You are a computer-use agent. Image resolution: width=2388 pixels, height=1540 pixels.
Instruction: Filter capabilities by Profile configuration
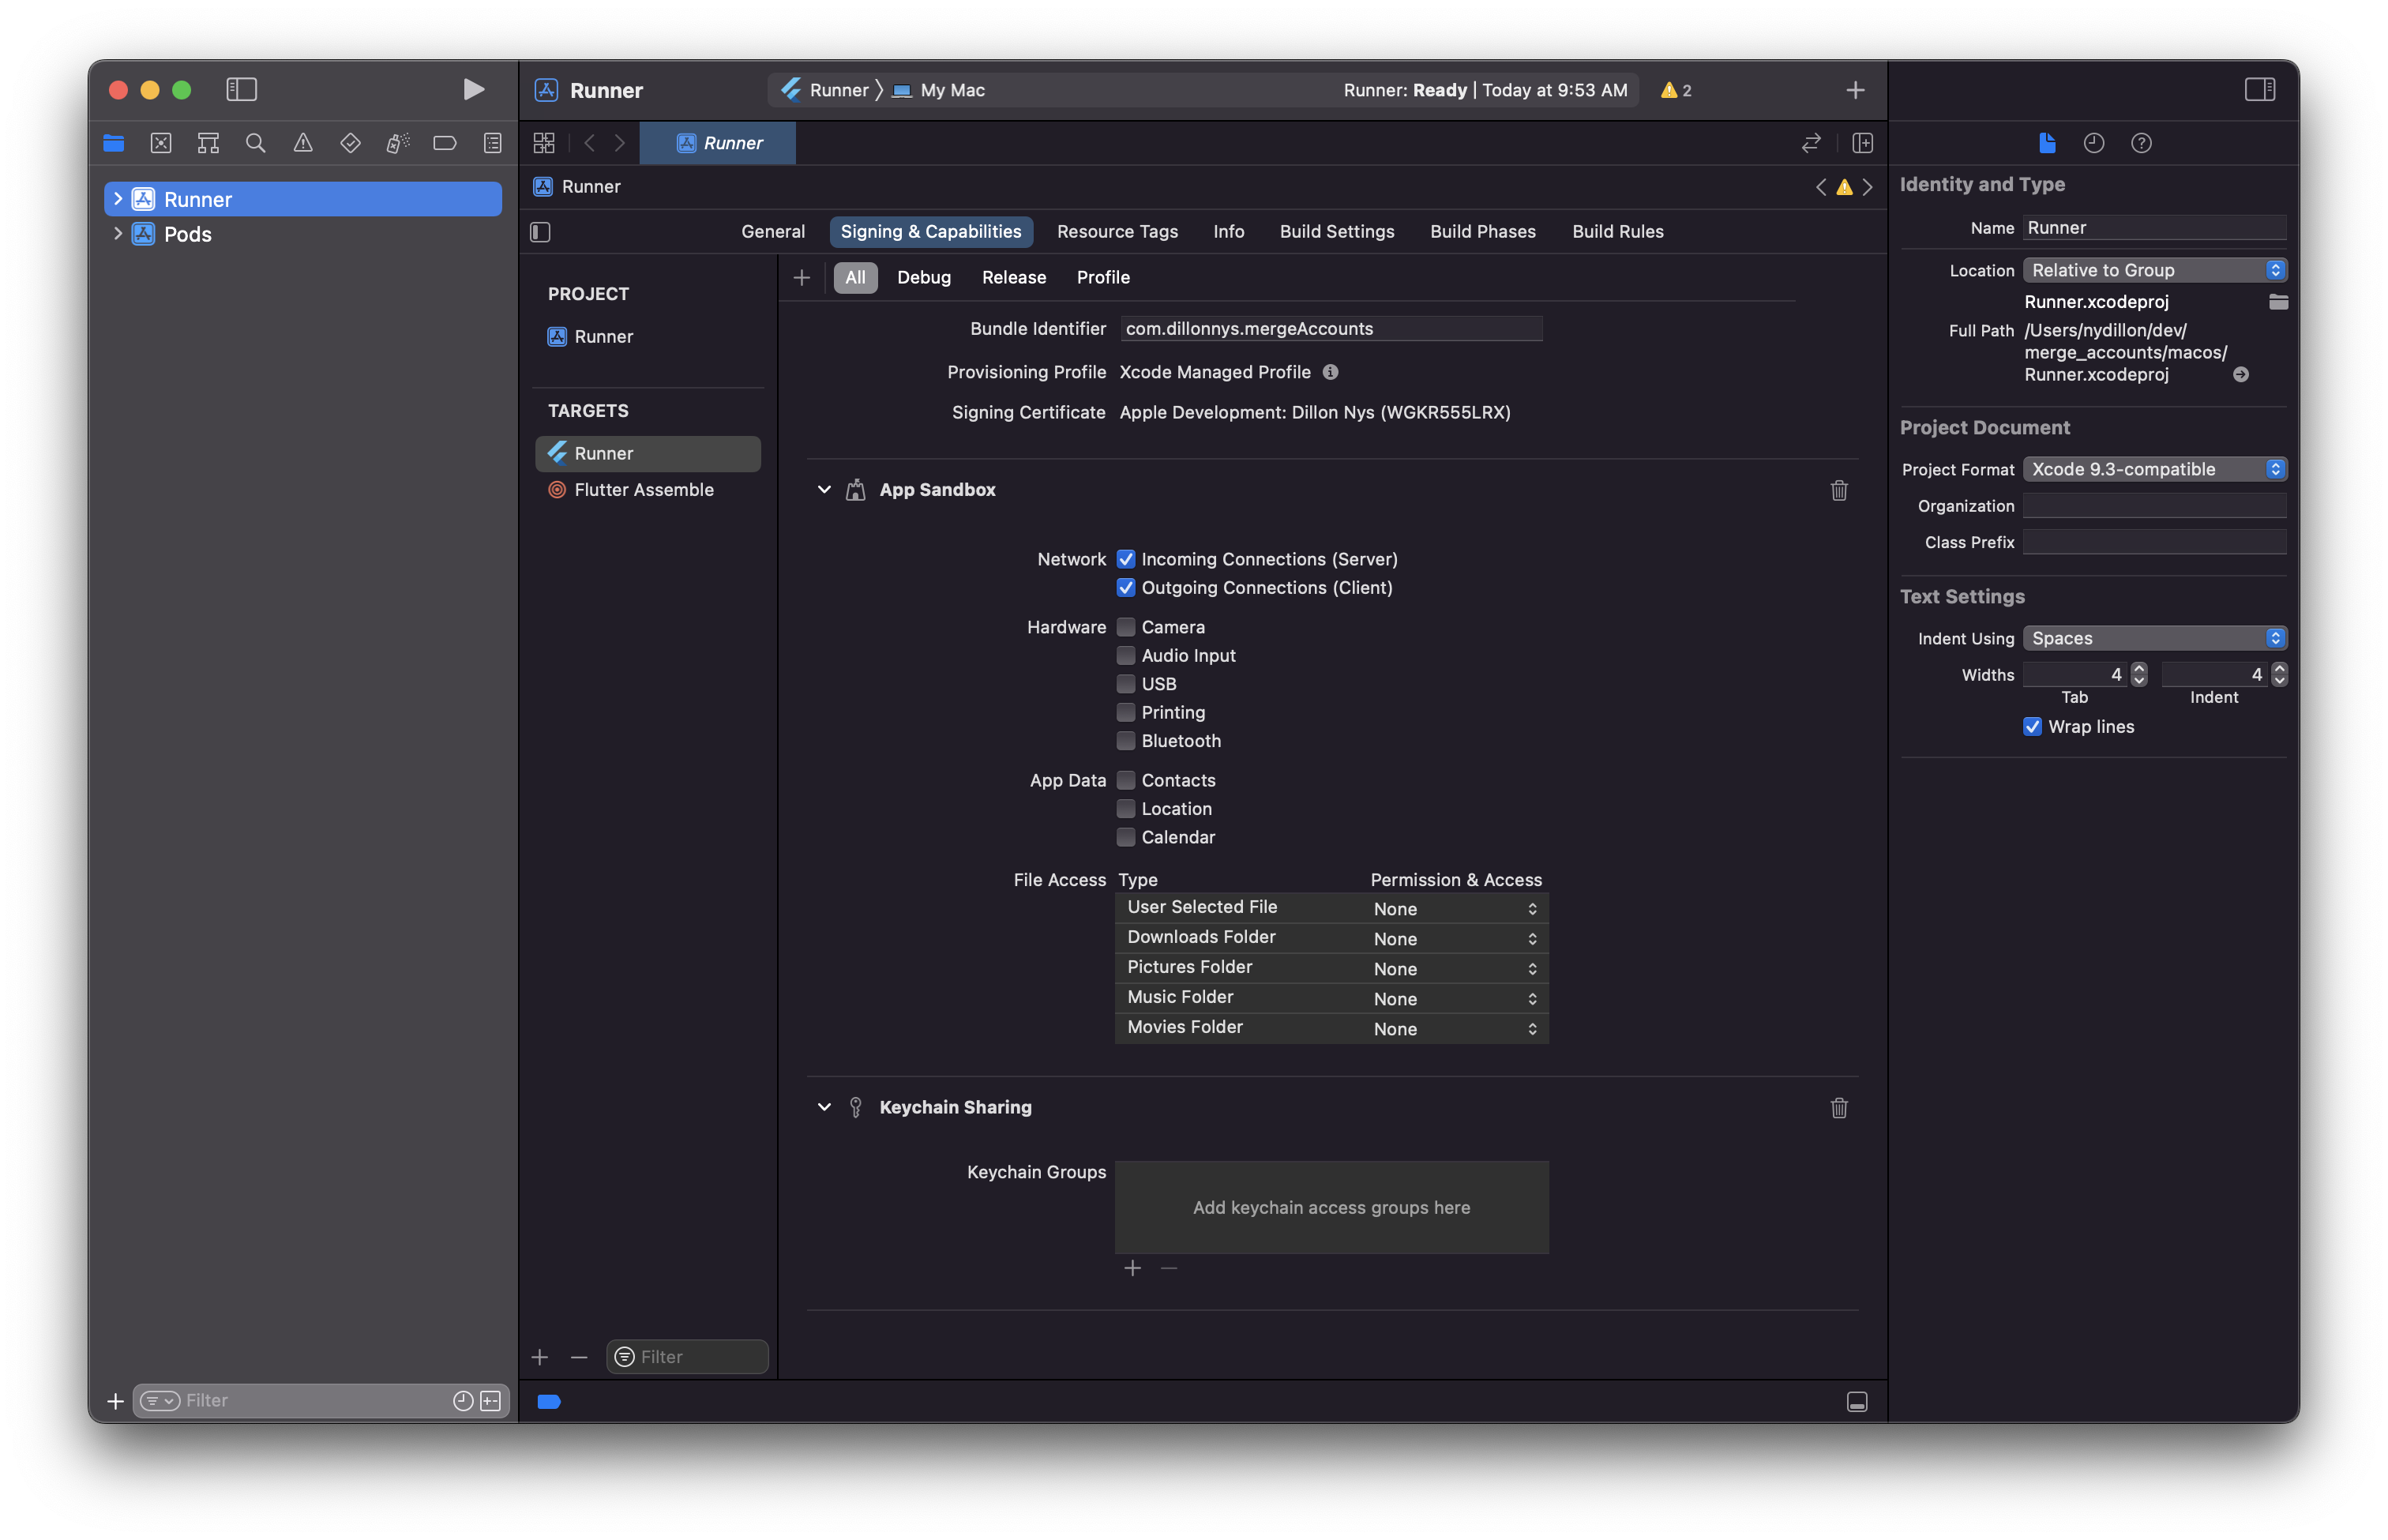1103,278
